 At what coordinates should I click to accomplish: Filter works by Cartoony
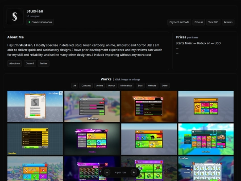coord(86,85)
